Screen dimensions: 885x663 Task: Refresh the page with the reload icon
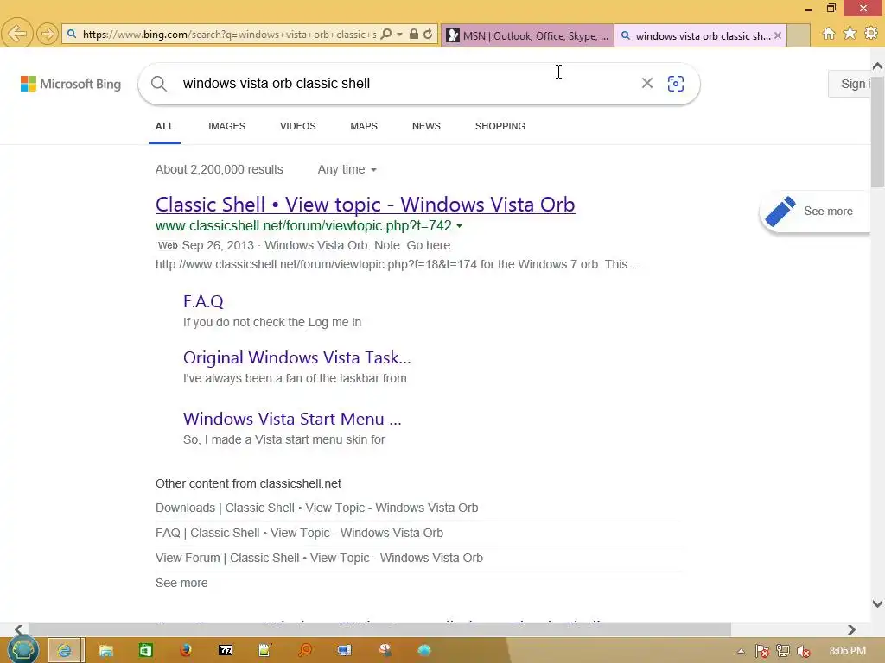pos(428,35)
